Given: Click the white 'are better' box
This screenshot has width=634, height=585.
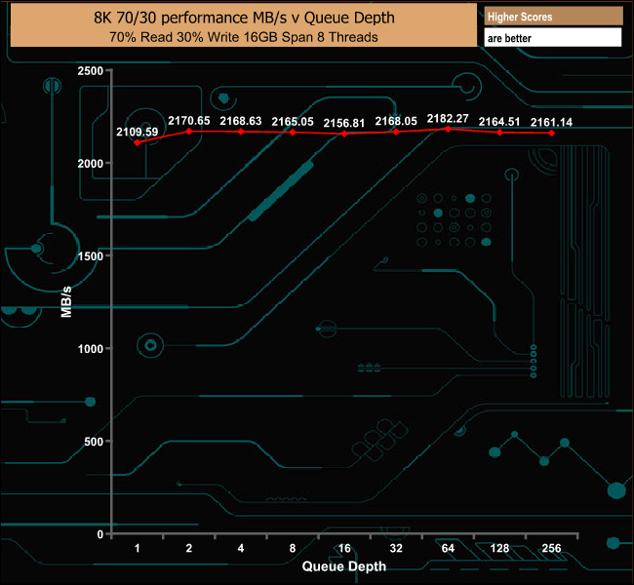Looking at the screenshot, I should (x=552, y=37).
